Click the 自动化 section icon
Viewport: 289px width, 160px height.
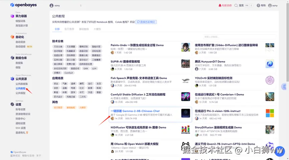[x=12, y=37]
